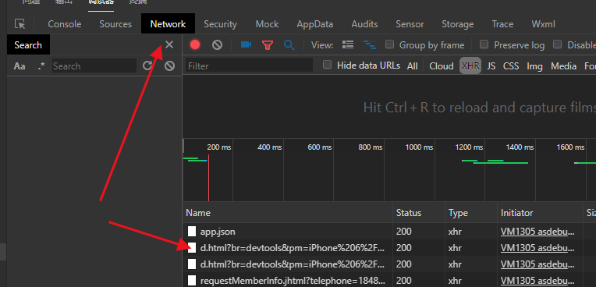The height and width of the screenshot is (287, 596).
Task: Open the Sensor tab
Action: [410, 24]
